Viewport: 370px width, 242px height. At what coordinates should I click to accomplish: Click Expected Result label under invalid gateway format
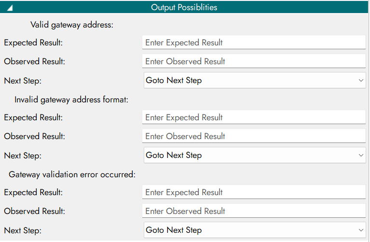tap(33, 117)
